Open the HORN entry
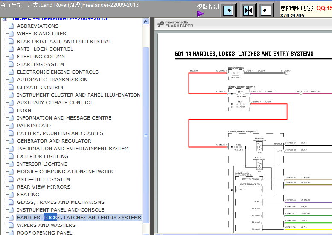Image resolution: width=332 pixels, height=235 pixels. [x=24, y=110]
